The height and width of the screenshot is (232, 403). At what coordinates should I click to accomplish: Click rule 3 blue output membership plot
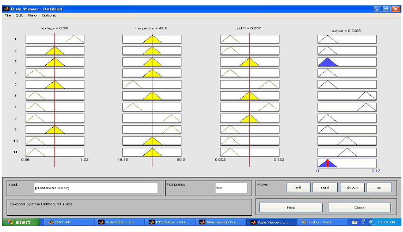[x=347, y=62]
